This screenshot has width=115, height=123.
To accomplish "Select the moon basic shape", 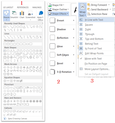I will 34,57.
